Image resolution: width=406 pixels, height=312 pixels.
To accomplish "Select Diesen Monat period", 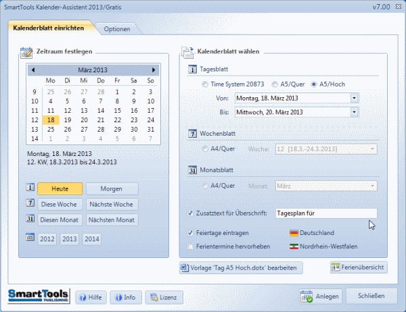I will click(x=59, y=220).
